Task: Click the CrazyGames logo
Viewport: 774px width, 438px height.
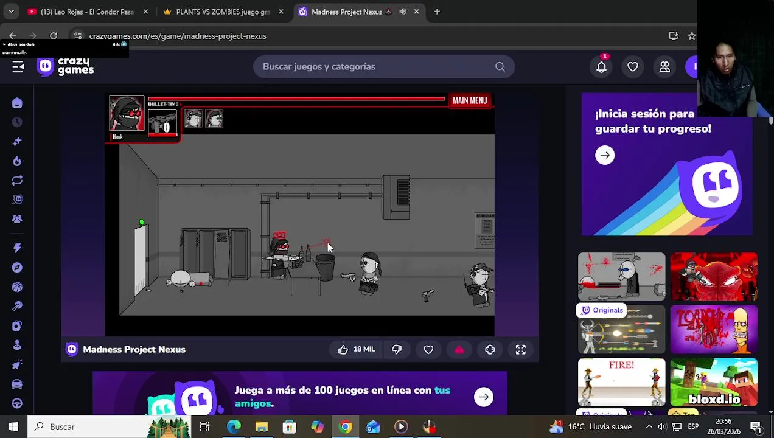Action: pyautogui.click(x=65, y=66)
